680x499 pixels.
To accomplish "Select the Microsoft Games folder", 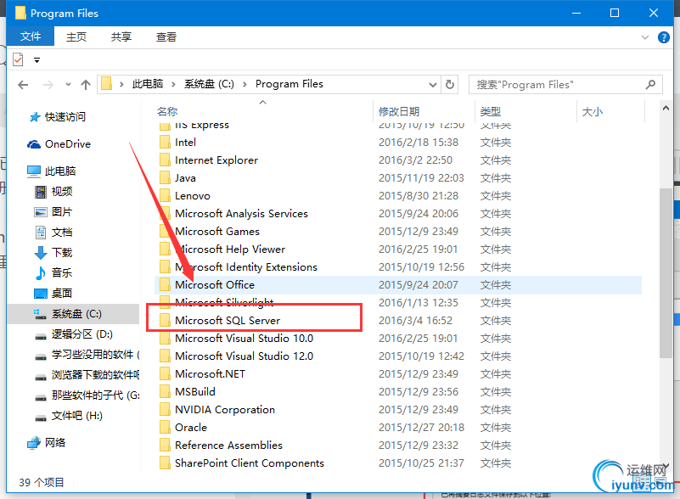I will click(x=216, y=231).
